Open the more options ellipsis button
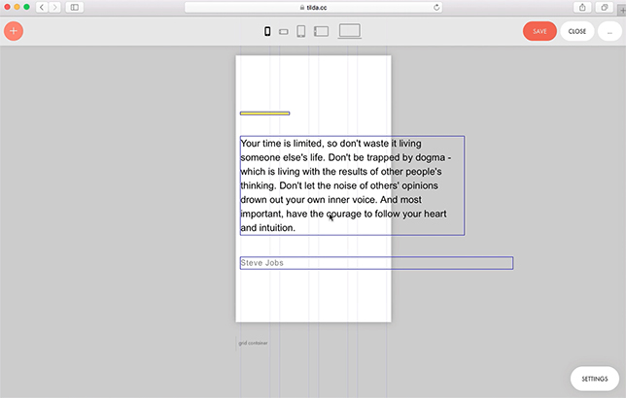The width and height of the screenshot is (626, 398). pyautogui.click(x=609, y=31)
